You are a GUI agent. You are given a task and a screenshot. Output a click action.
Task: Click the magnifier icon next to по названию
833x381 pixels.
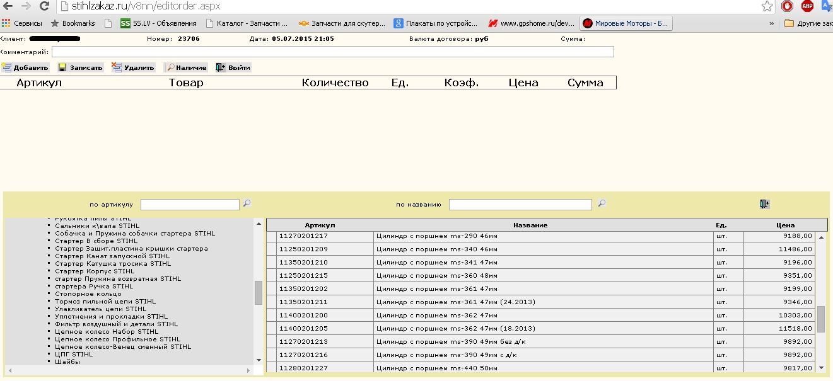pos(602,203)
